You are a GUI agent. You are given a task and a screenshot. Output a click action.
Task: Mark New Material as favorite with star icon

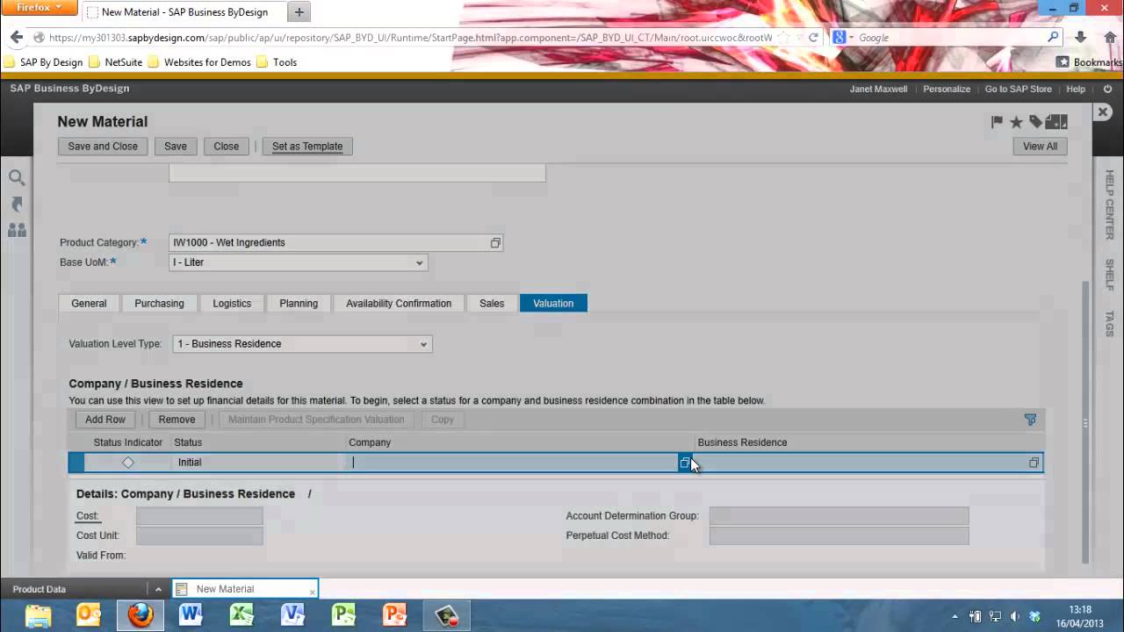(1016, 122)
